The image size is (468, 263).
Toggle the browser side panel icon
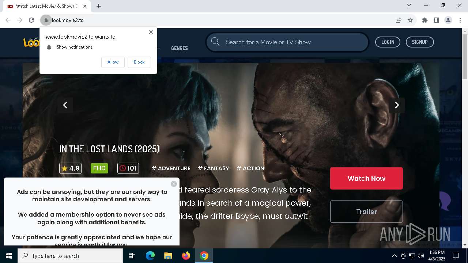437,20
